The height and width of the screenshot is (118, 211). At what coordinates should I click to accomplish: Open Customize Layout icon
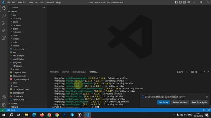[x=189, y=2]
